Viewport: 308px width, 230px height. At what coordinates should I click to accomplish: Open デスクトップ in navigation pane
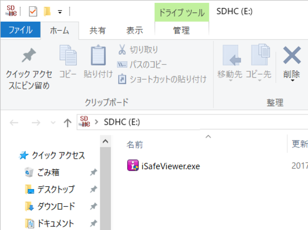point(56,189)
